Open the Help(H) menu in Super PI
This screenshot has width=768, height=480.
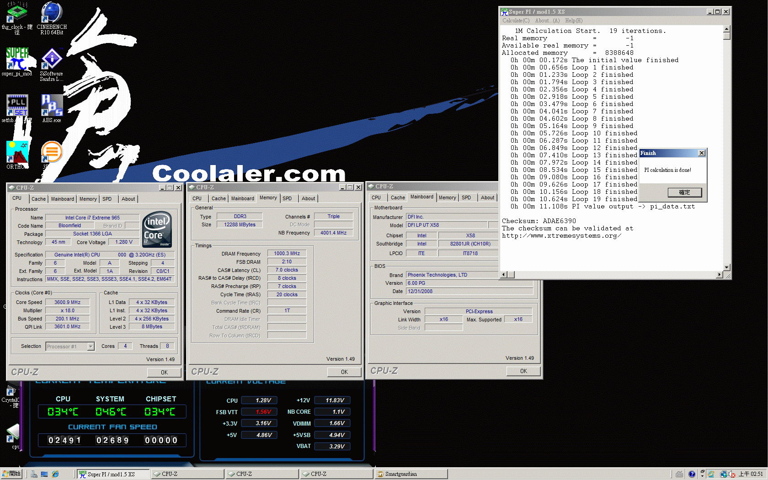[x=574, y=21]
